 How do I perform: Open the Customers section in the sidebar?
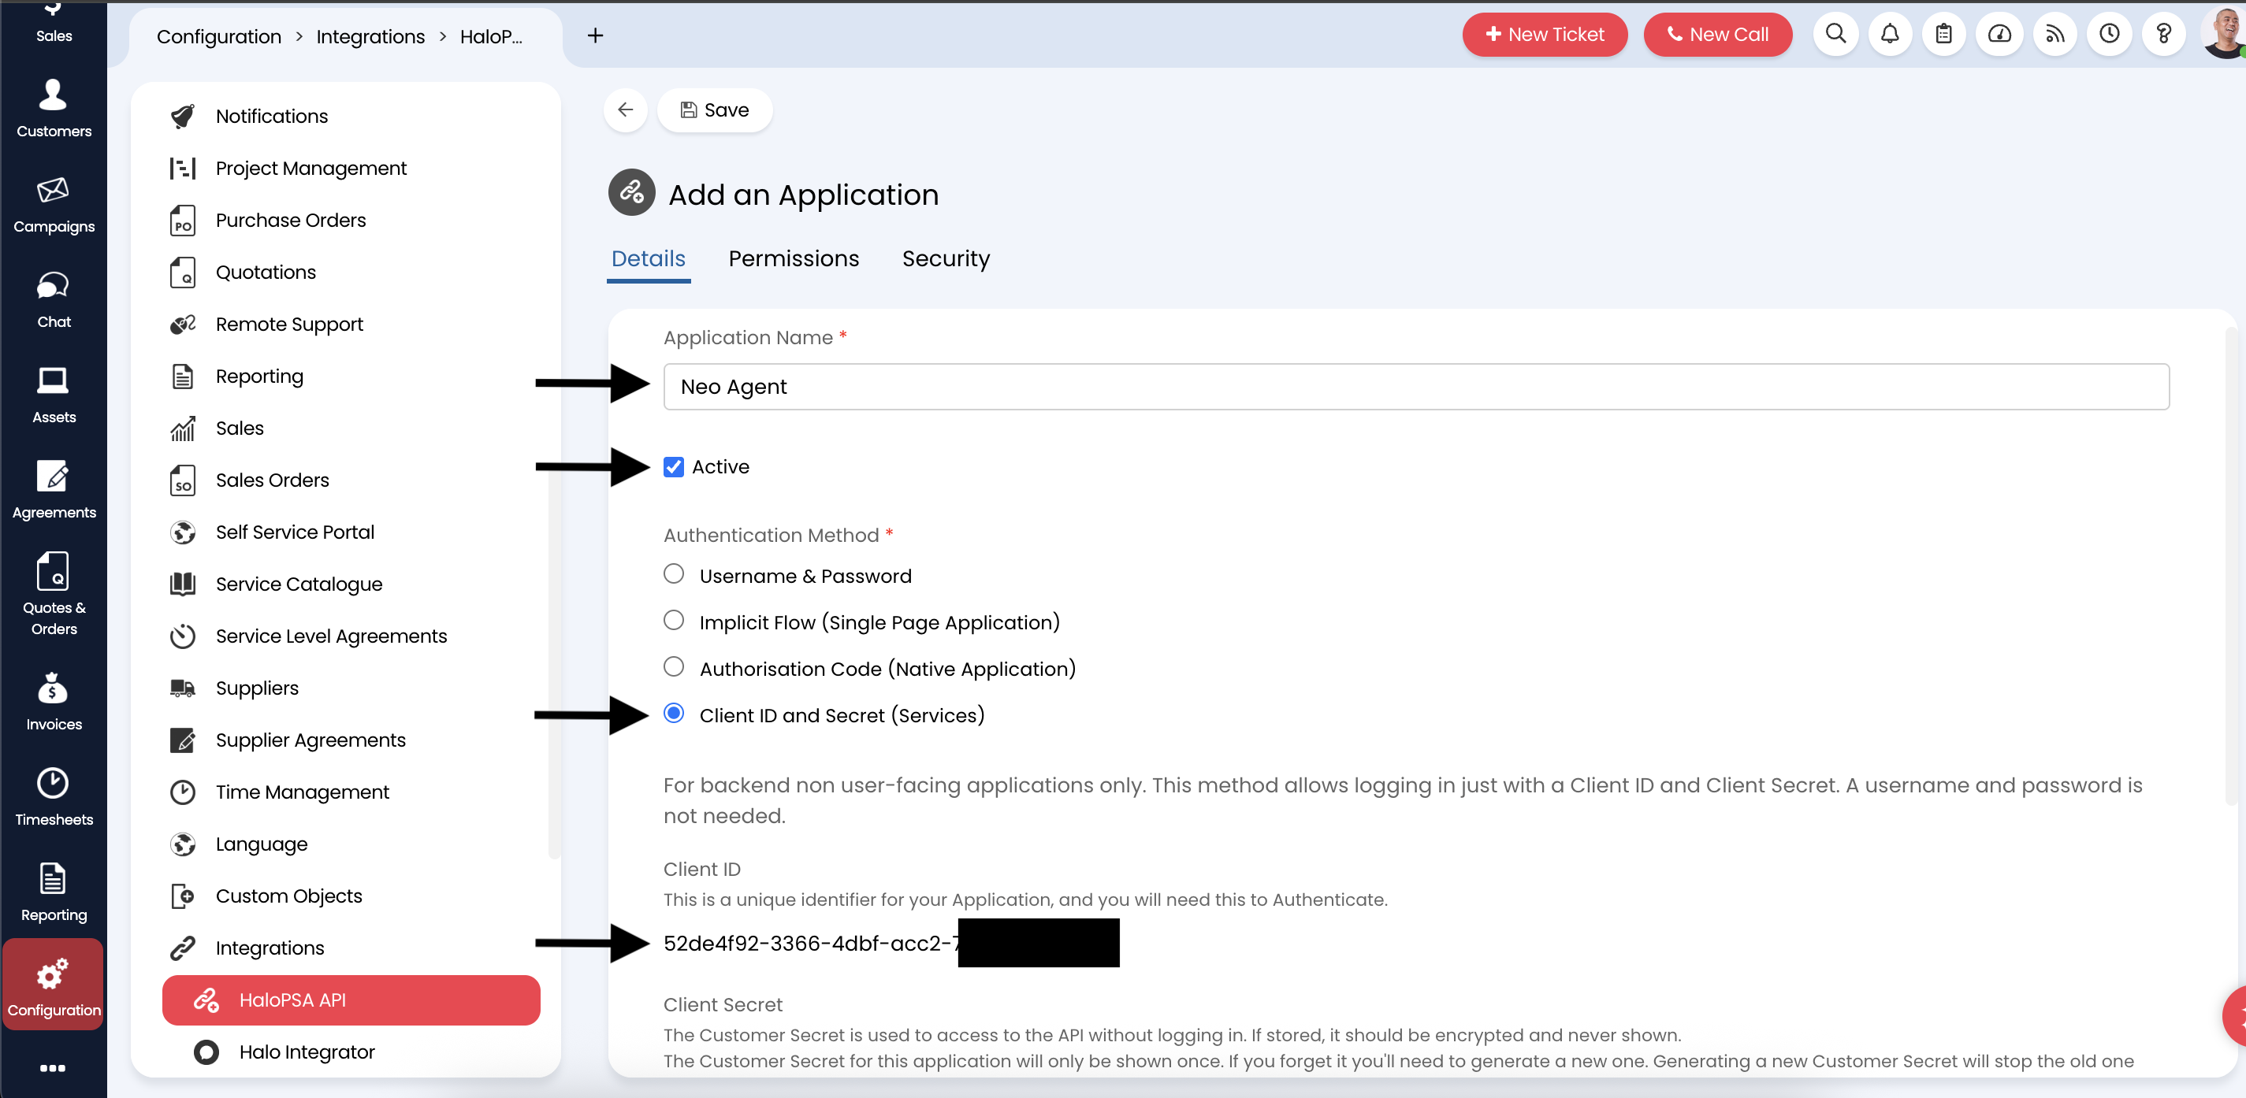coord(53,107)
